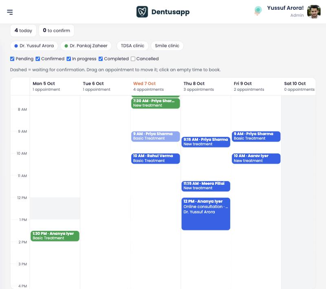Click the Admin role label

click(297, 15)
